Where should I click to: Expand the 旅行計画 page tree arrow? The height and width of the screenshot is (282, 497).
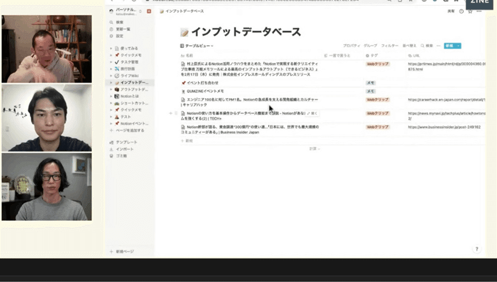[x=111, y=69]
